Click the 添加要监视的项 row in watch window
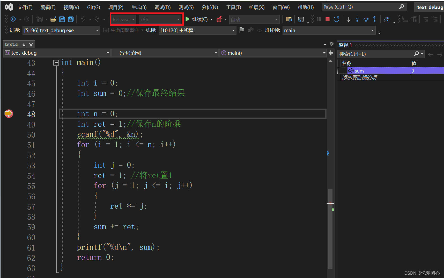444x278 pixels. pos(359,77)
